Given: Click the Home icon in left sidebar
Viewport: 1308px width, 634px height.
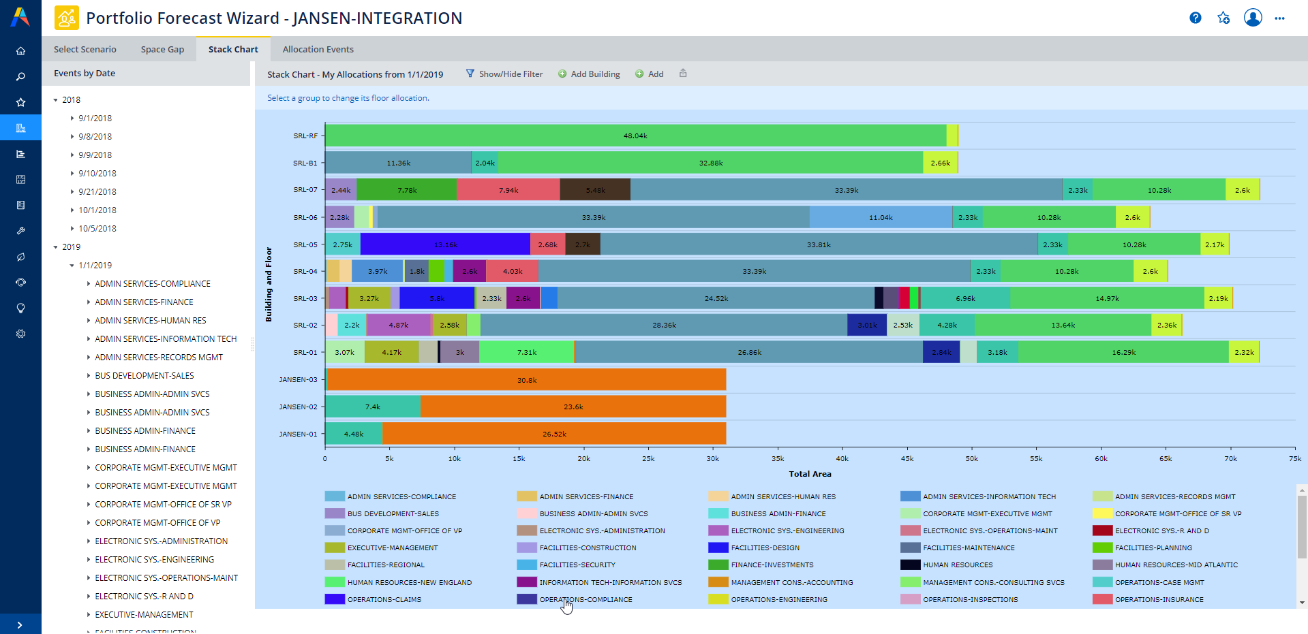Looking at the screenshot, I should (20, 51).
